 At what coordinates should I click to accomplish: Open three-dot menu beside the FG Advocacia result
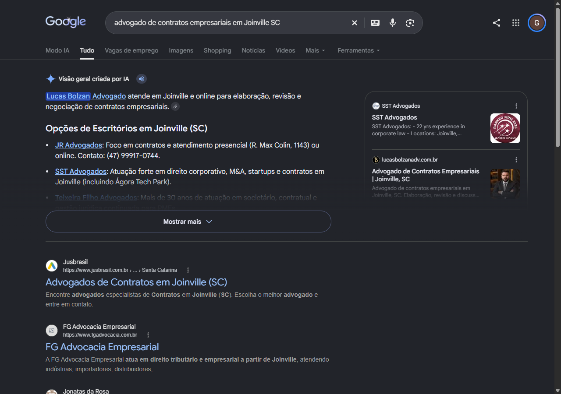click(x=148, y=335)
